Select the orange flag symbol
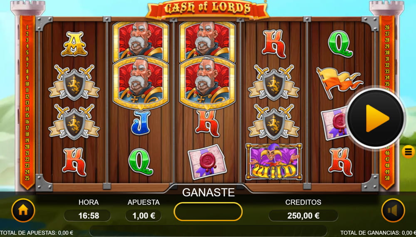The height and width of the screenshot is (237, 416). point(339,82)
